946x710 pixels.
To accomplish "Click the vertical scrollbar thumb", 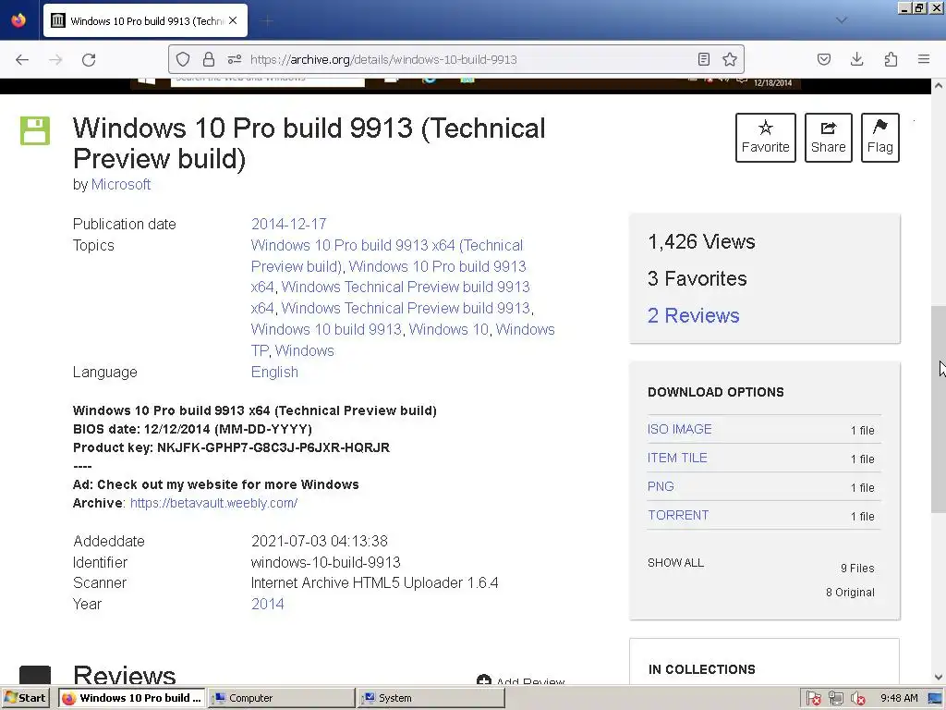I will pos(939,410).
